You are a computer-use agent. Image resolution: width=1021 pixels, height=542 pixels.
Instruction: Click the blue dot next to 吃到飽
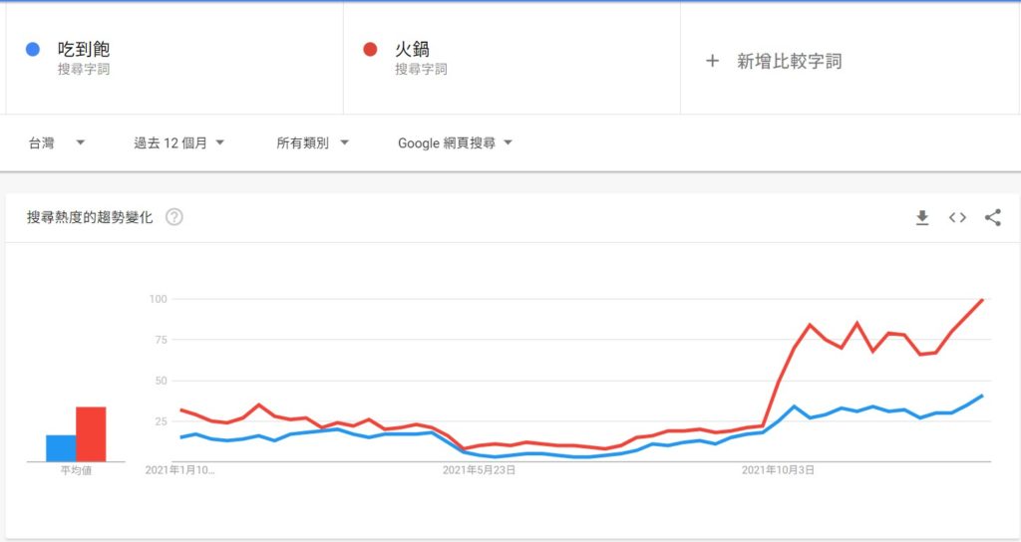tap(33, 49)
